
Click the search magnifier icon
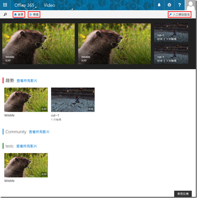point(5,14)
